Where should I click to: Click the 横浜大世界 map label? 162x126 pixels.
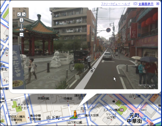(91, 116)
